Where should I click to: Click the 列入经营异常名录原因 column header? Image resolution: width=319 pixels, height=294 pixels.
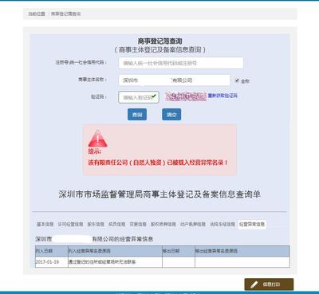[115, 251]
